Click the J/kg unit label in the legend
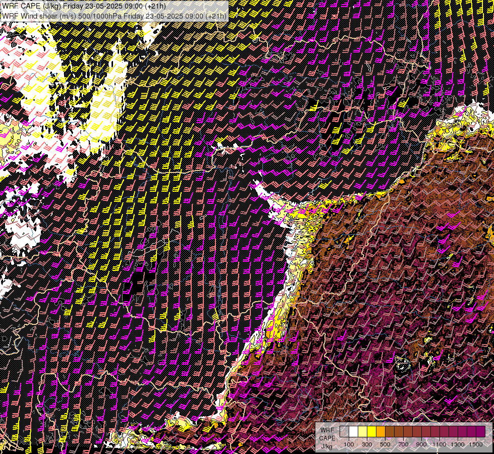 coord(326,446)
